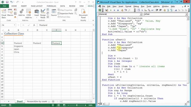The width and height of the screenshot is (191, 107).
Task: Open the Visual Basic editor from the ribbon
Action: [4, 14]
